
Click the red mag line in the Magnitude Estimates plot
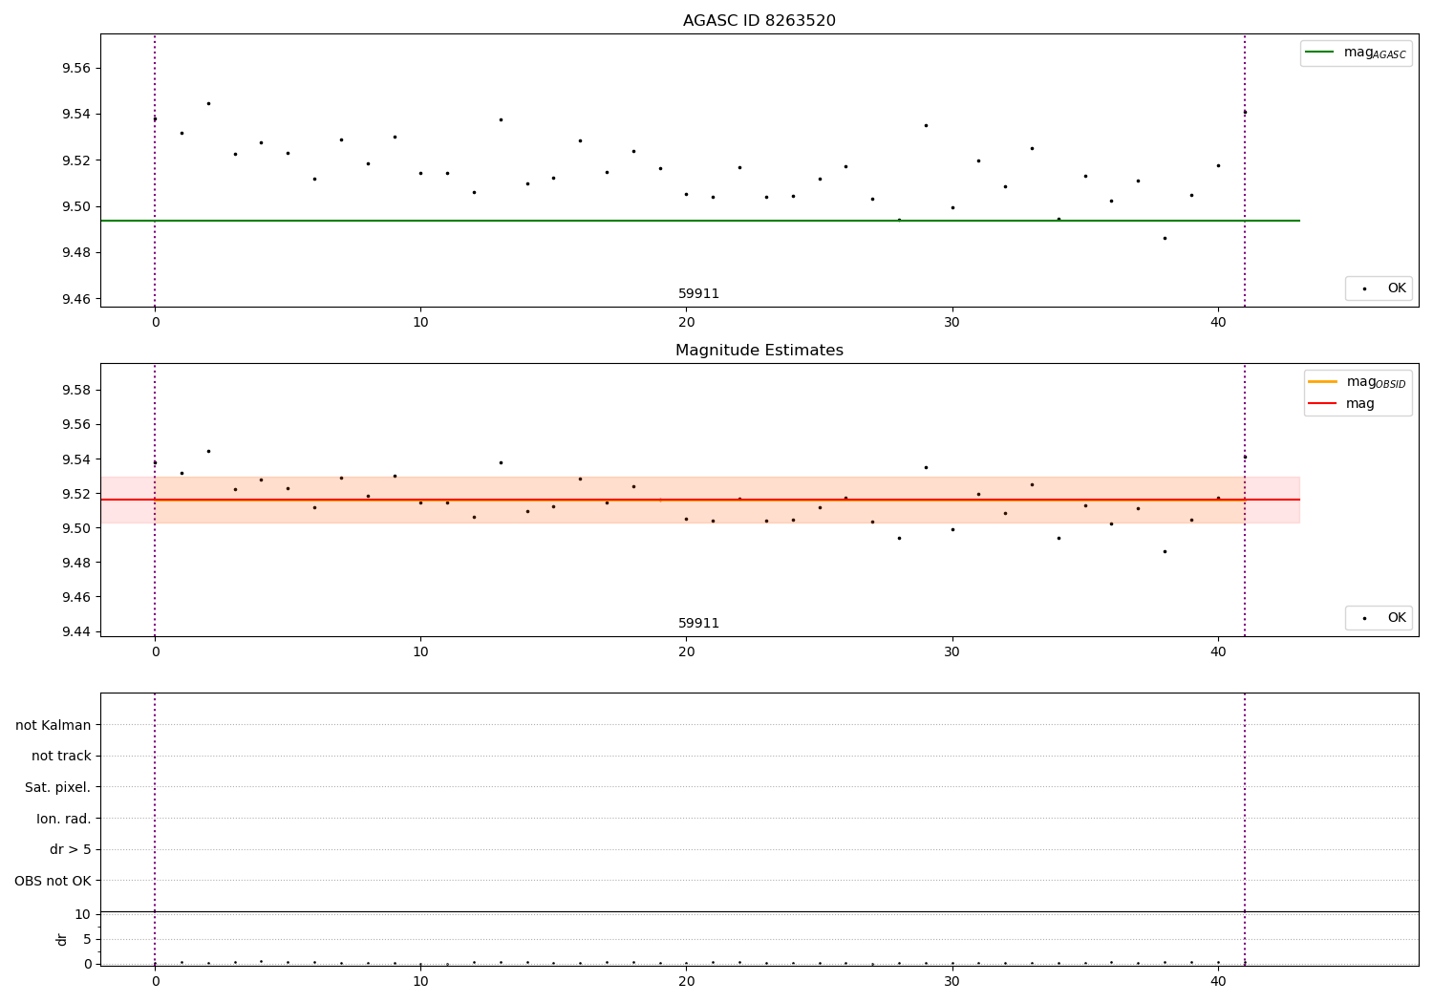[x=699, y=500]
